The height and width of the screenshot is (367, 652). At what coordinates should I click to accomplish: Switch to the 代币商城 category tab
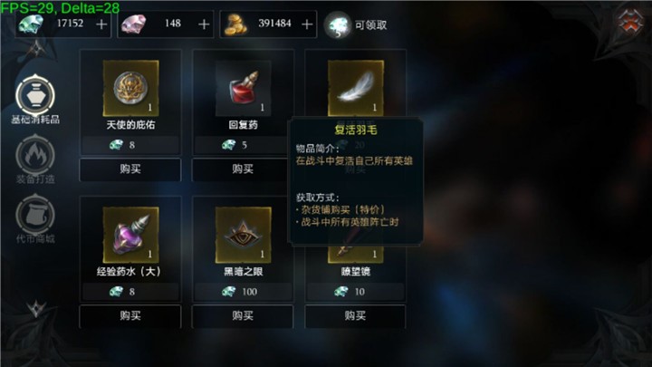(x=35, y=219)
